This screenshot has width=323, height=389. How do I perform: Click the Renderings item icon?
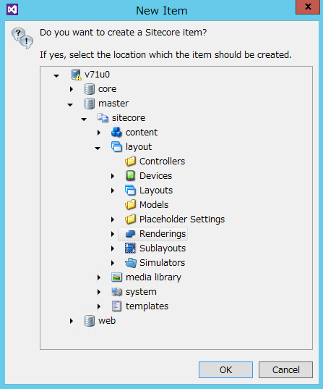130,234
